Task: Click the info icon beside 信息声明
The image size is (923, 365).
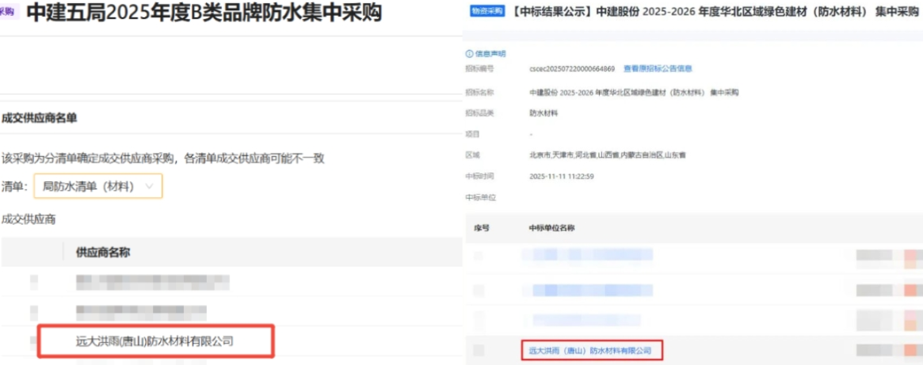Action: [469, 54]
